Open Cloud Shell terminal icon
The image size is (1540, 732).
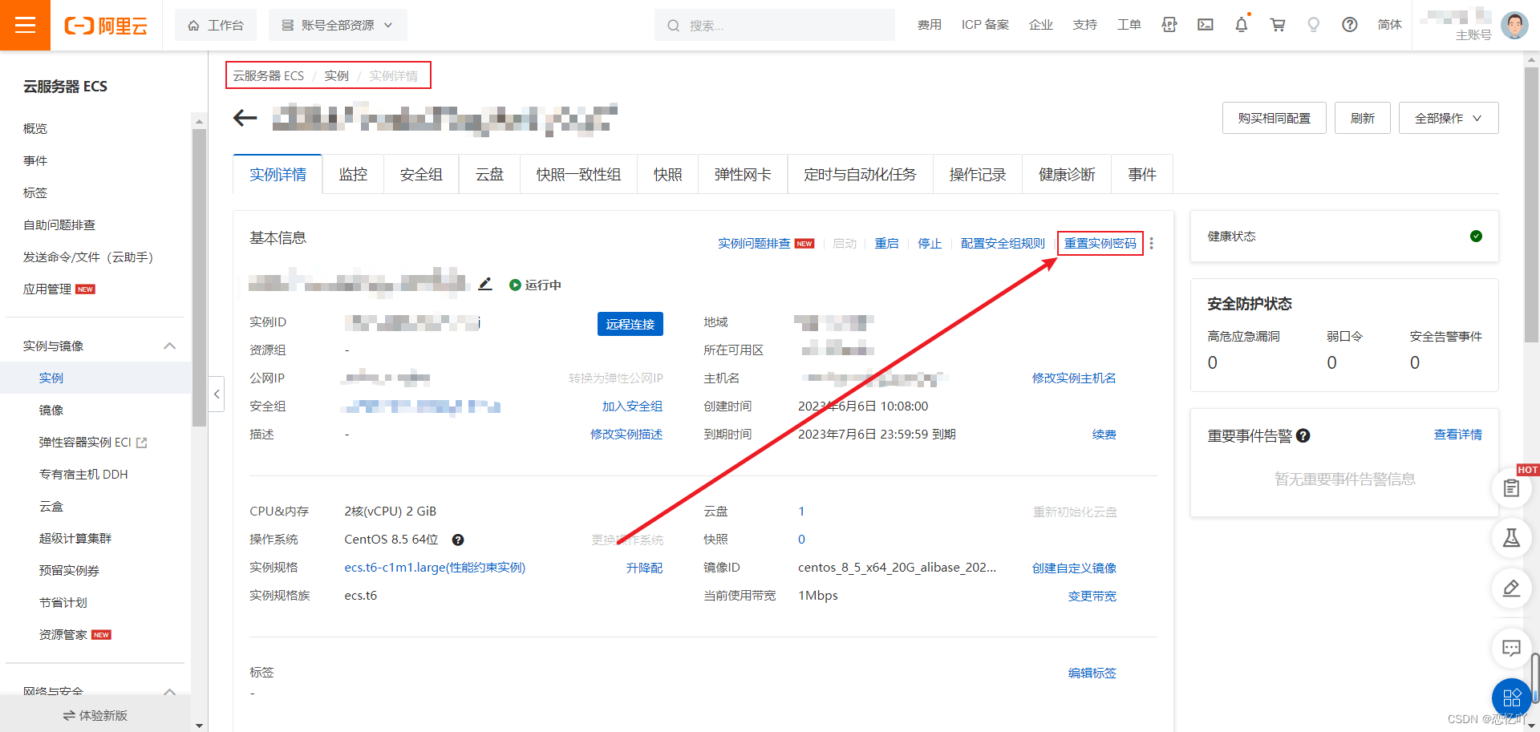[x=1206, y=25]
